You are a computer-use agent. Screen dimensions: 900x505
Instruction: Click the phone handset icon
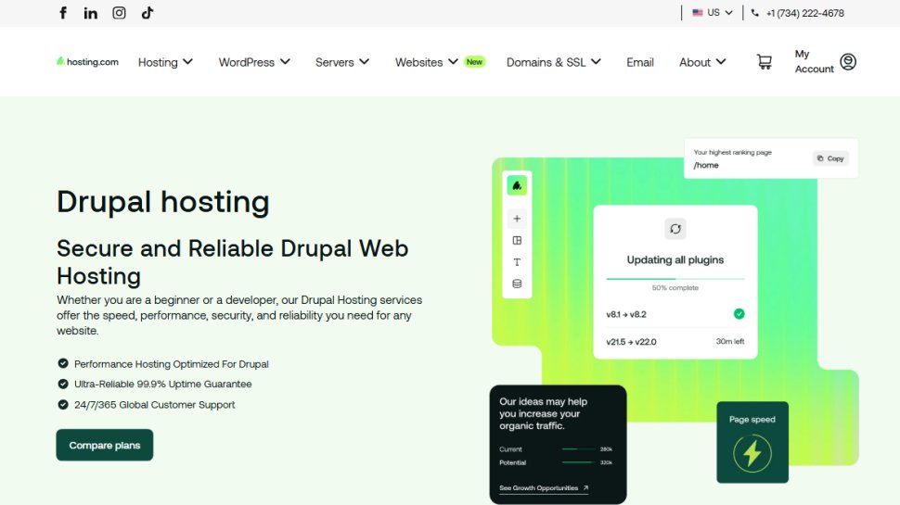pyautogui.click(x=754, y=13)
